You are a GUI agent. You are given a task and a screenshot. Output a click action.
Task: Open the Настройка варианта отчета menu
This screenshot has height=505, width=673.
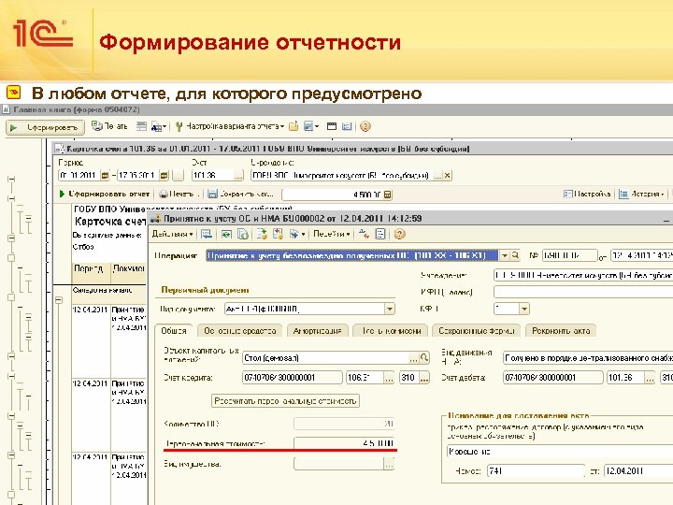(231, 126)
